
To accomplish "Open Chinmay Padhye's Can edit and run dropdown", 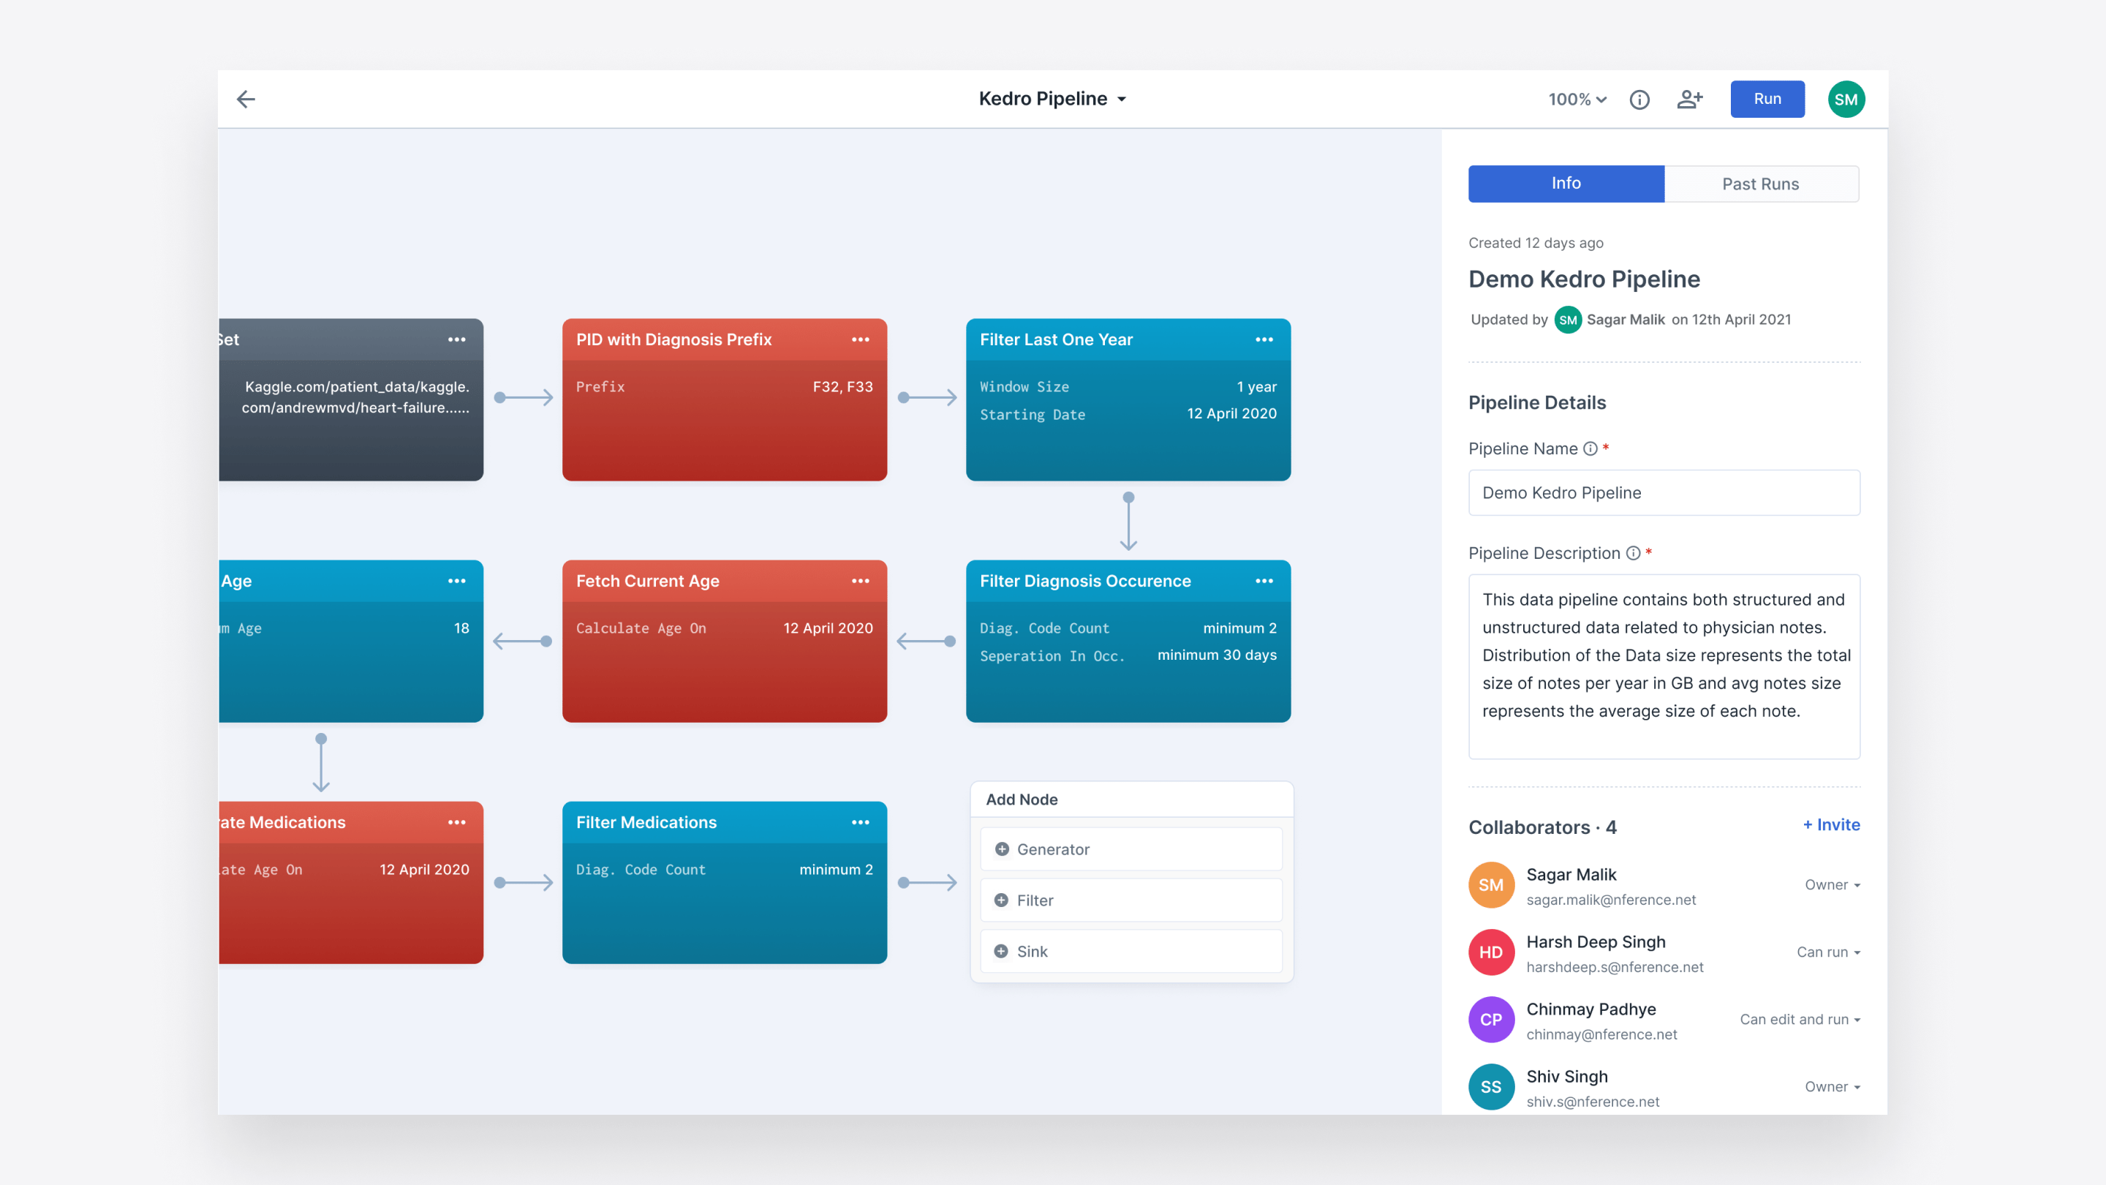I will 1800,1019.
